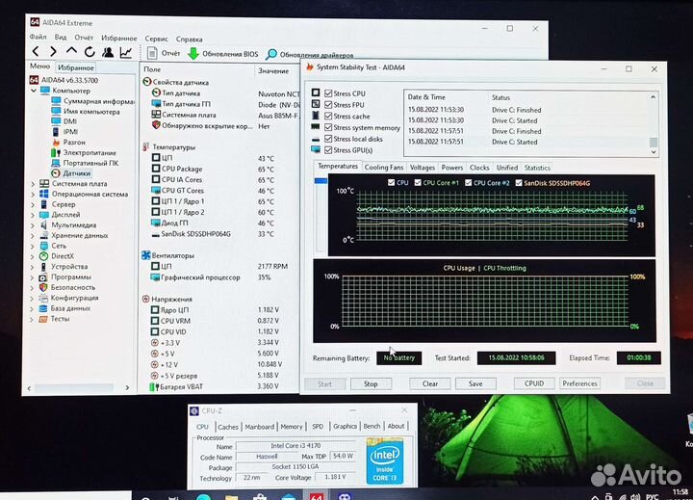This screenshot has height=500, width=693.
Task: Click the Stop button in stability test
Action: point(371,384)
